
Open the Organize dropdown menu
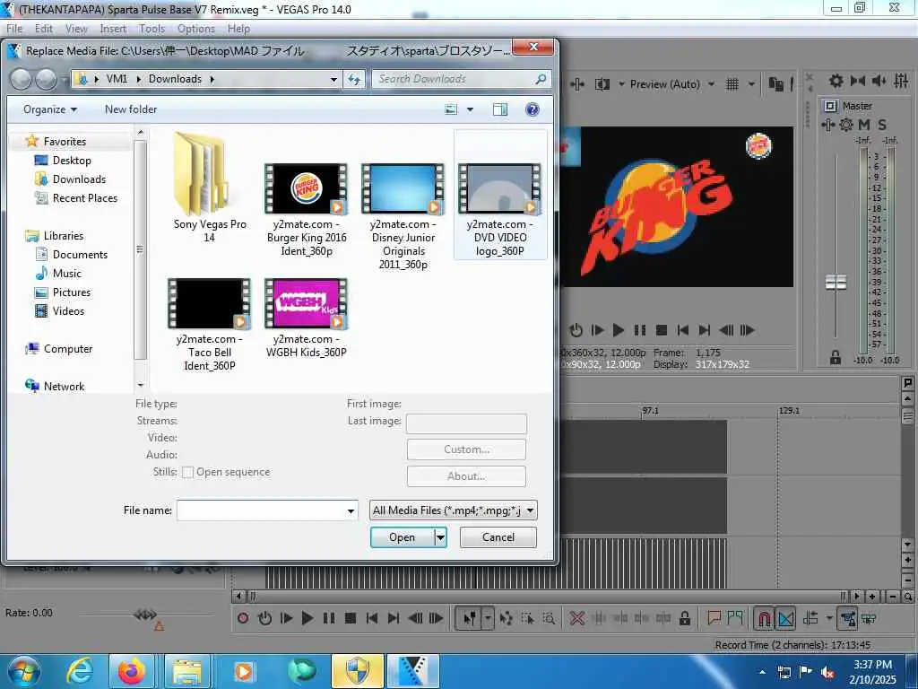[x=50, y=109]
